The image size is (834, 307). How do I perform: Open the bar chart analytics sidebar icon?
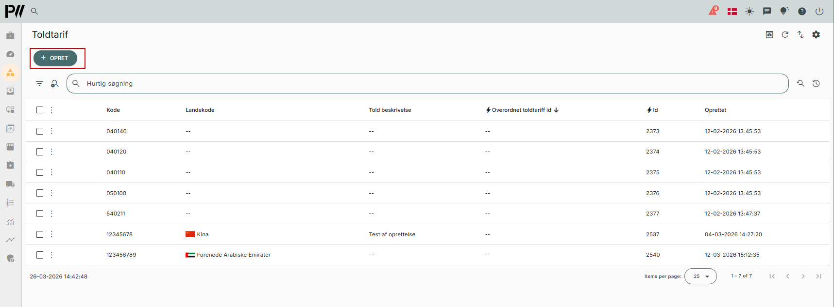10,221
